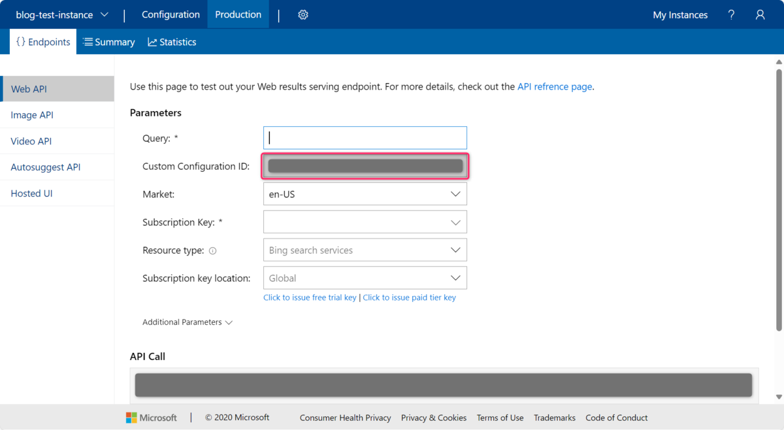Expand Additional Parameters section
Screen dimensions: 784x430
click(188, 322)
